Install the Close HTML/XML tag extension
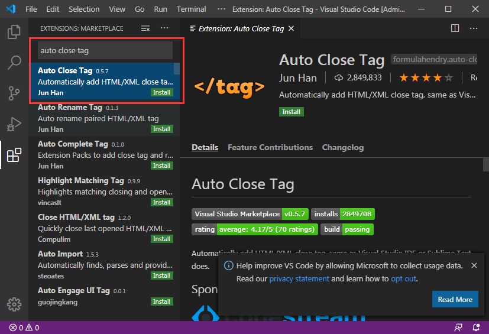 (x=161, y=239)
